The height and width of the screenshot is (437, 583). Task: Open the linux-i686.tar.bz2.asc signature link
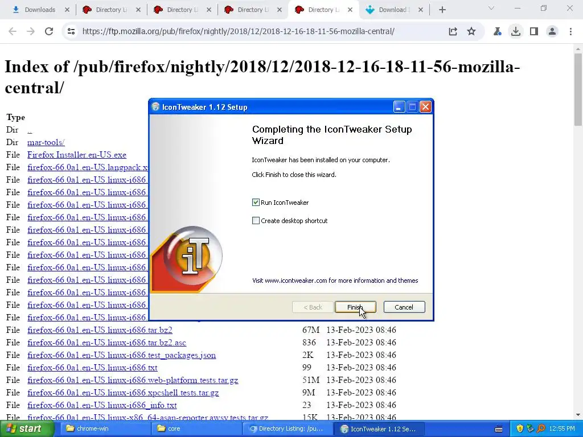pos(106,342)
